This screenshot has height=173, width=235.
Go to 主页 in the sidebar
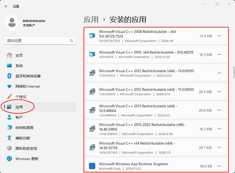click(40, 55)
